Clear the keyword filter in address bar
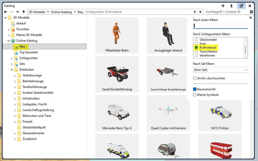258x161 pixels. click(x=200, y=12)
